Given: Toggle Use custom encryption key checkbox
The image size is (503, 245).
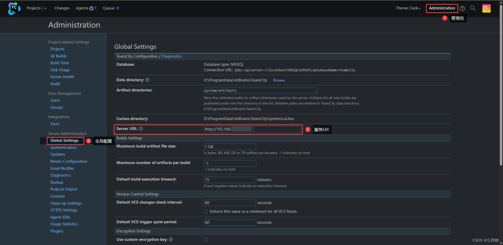Looking at the screenshot, I should click(206, 239).
